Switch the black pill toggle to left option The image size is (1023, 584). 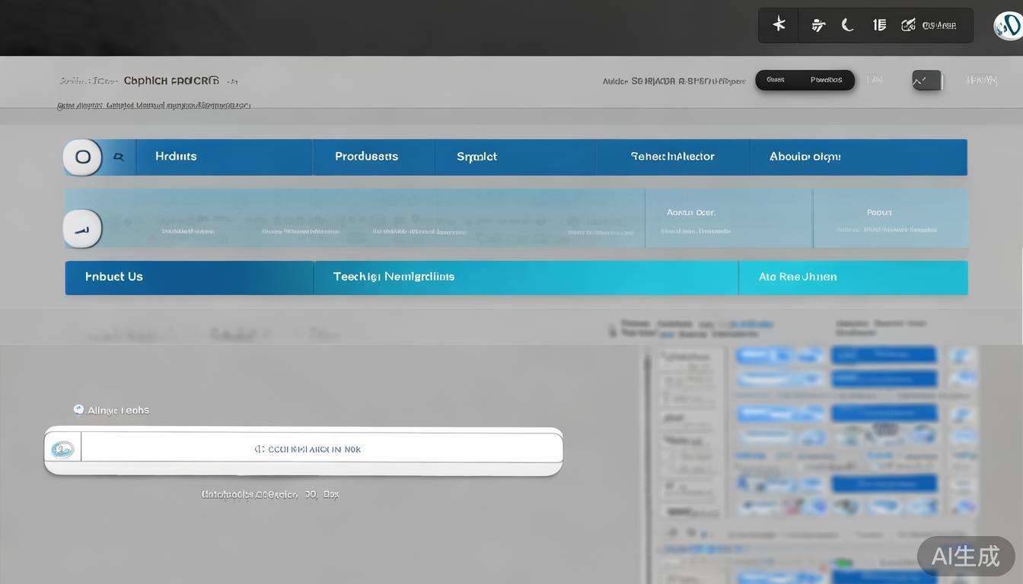click(x=776, y=80)
